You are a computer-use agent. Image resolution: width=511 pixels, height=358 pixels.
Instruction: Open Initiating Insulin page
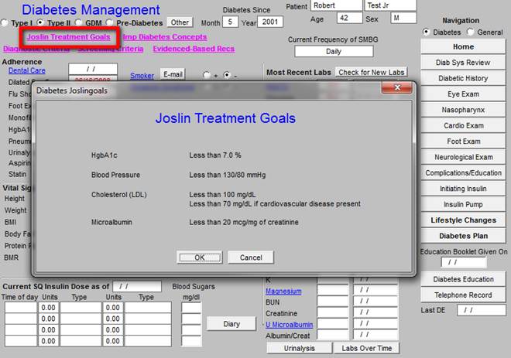[463, 189]
